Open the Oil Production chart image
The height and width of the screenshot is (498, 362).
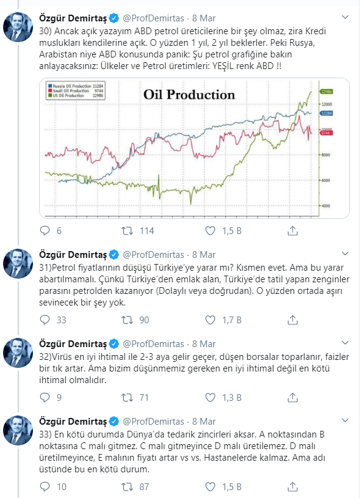[194, 148]
